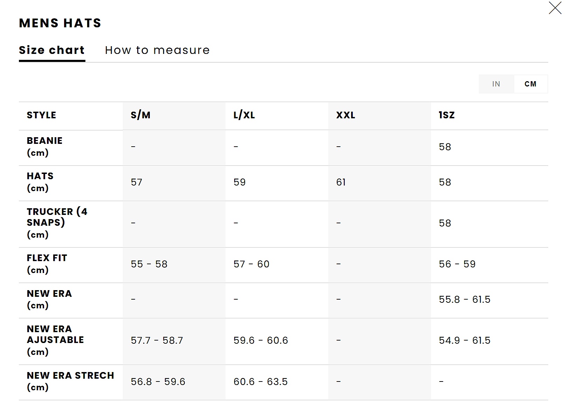
Task: Toggle units to IN
Action: pos(496,84)
